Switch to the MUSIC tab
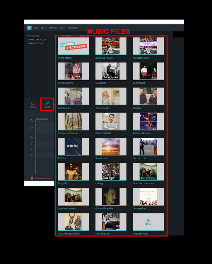212x264 pixels. [47, 105]
